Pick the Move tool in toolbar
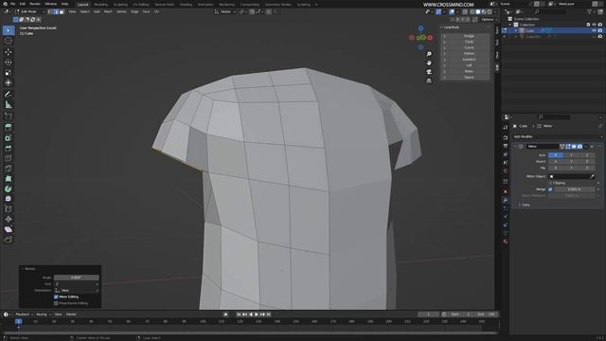The image size is (606, 341). [x=9, y=52]
